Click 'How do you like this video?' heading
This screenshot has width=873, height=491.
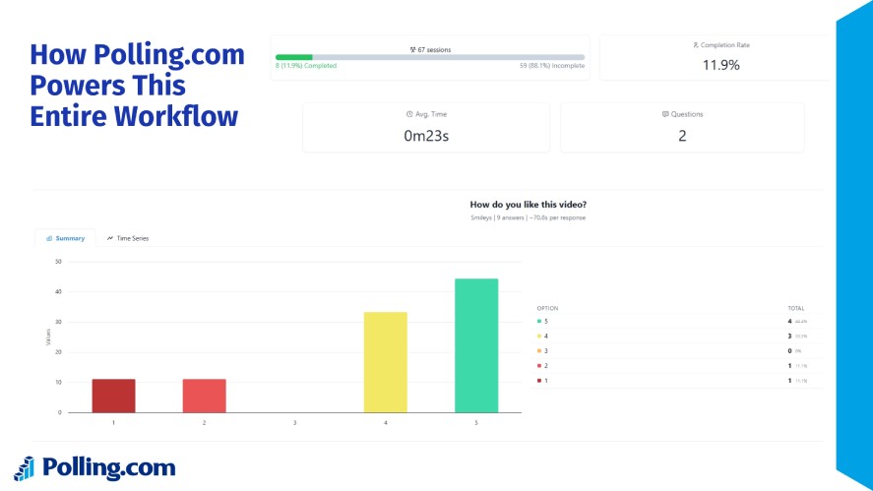point(529,205)
